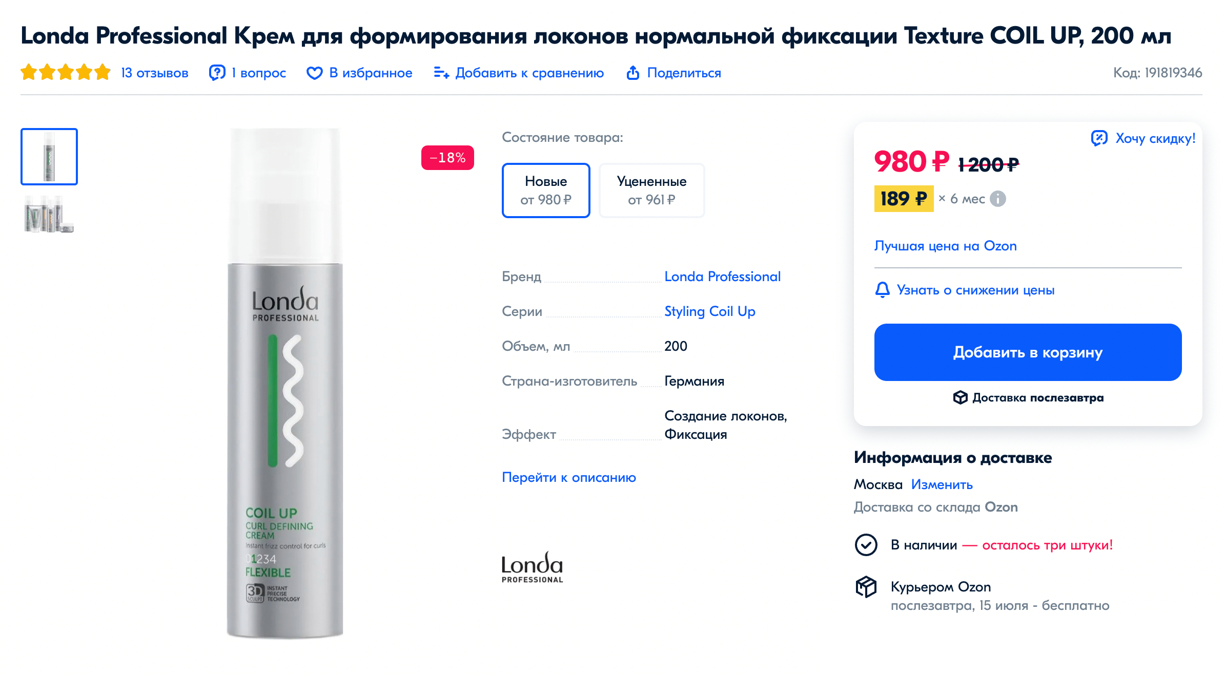The height and width of the screenshot is (678, 1225).
Task: Change the delivery city via Изменить
Action: click(x=942, y=484)
